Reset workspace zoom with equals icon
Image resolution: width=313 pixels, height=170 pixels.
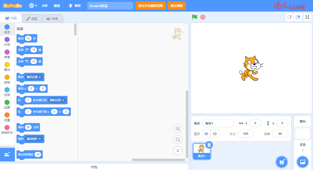coord(178,151)
